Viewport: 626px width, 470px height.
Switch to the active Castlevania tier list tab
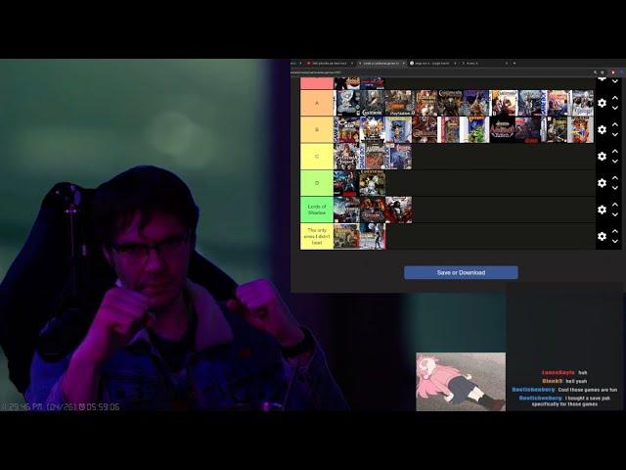point(380,63)
